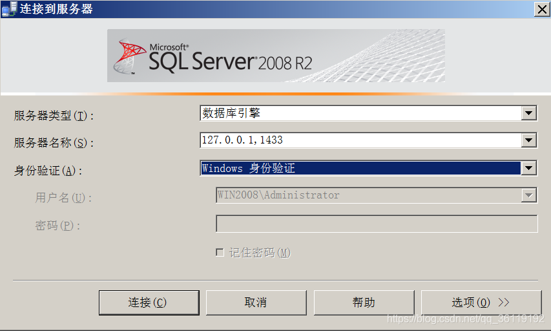Click the SQL Server red logo emblem

[x=129, y=56]
